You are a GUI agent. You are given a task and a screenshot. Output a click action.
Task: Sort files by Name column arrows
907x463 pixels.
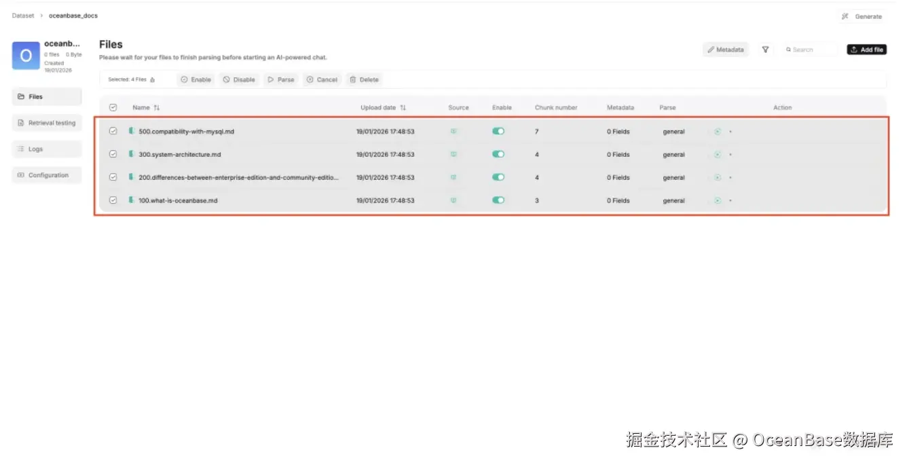[157, 108]
